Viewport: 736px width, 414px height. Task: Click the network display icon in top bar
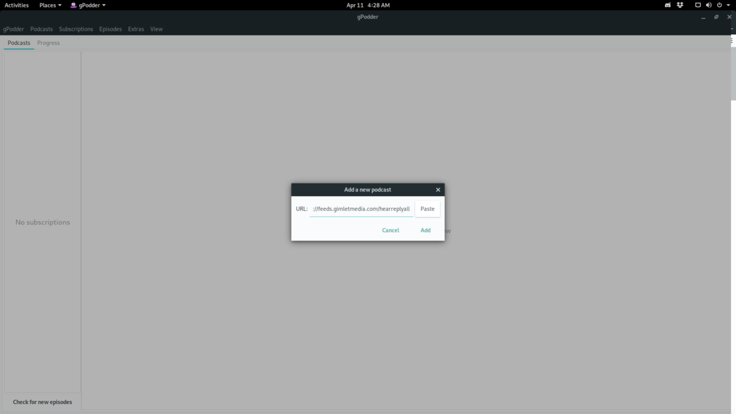click(x=698, y=5)
